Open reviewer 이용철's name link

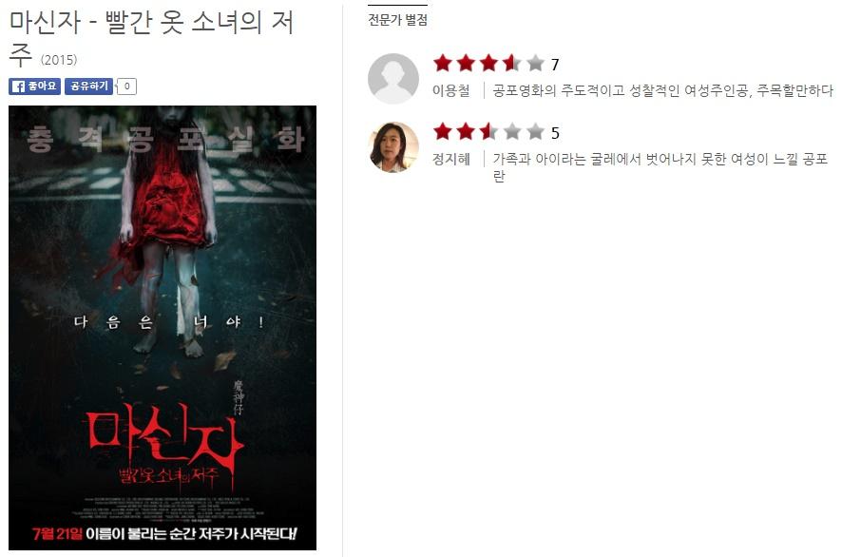pos(451,91)
